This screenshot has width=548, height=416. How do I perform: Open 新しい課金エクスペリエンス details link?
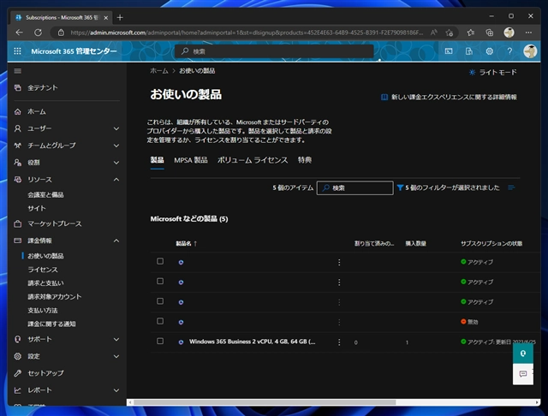coord(449,97)
